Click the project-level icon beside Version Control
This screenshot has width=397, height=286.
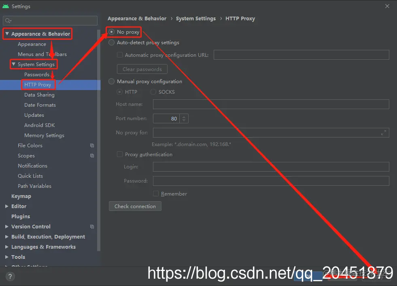tap(92, 227)
